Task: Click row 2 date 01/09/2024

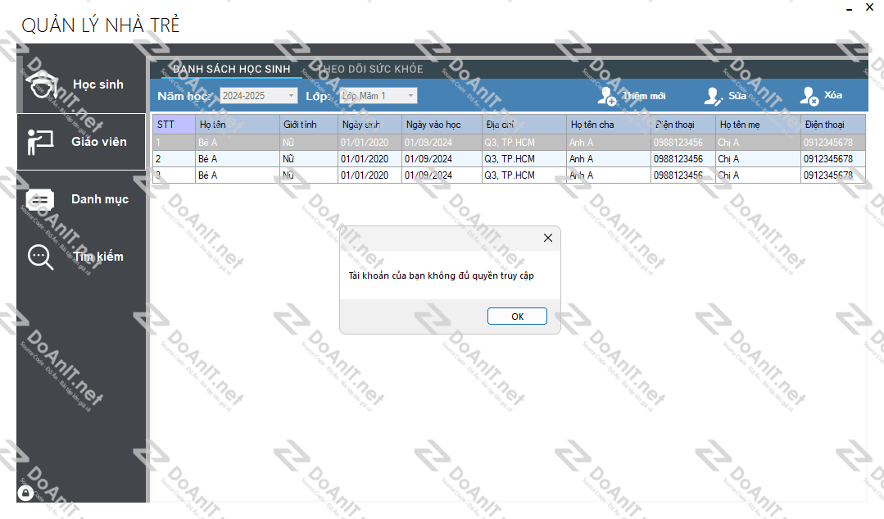Action: pyautogui.click(x=442, y=159)
